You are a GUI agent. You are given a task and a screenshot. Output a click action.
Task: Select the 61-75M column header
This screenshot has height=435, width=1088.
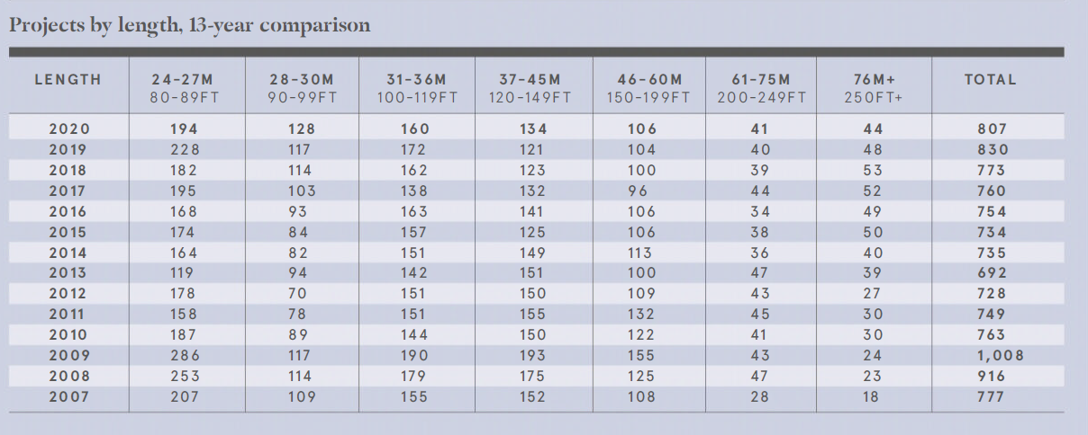pyautogui.click(x=760, y=79)
